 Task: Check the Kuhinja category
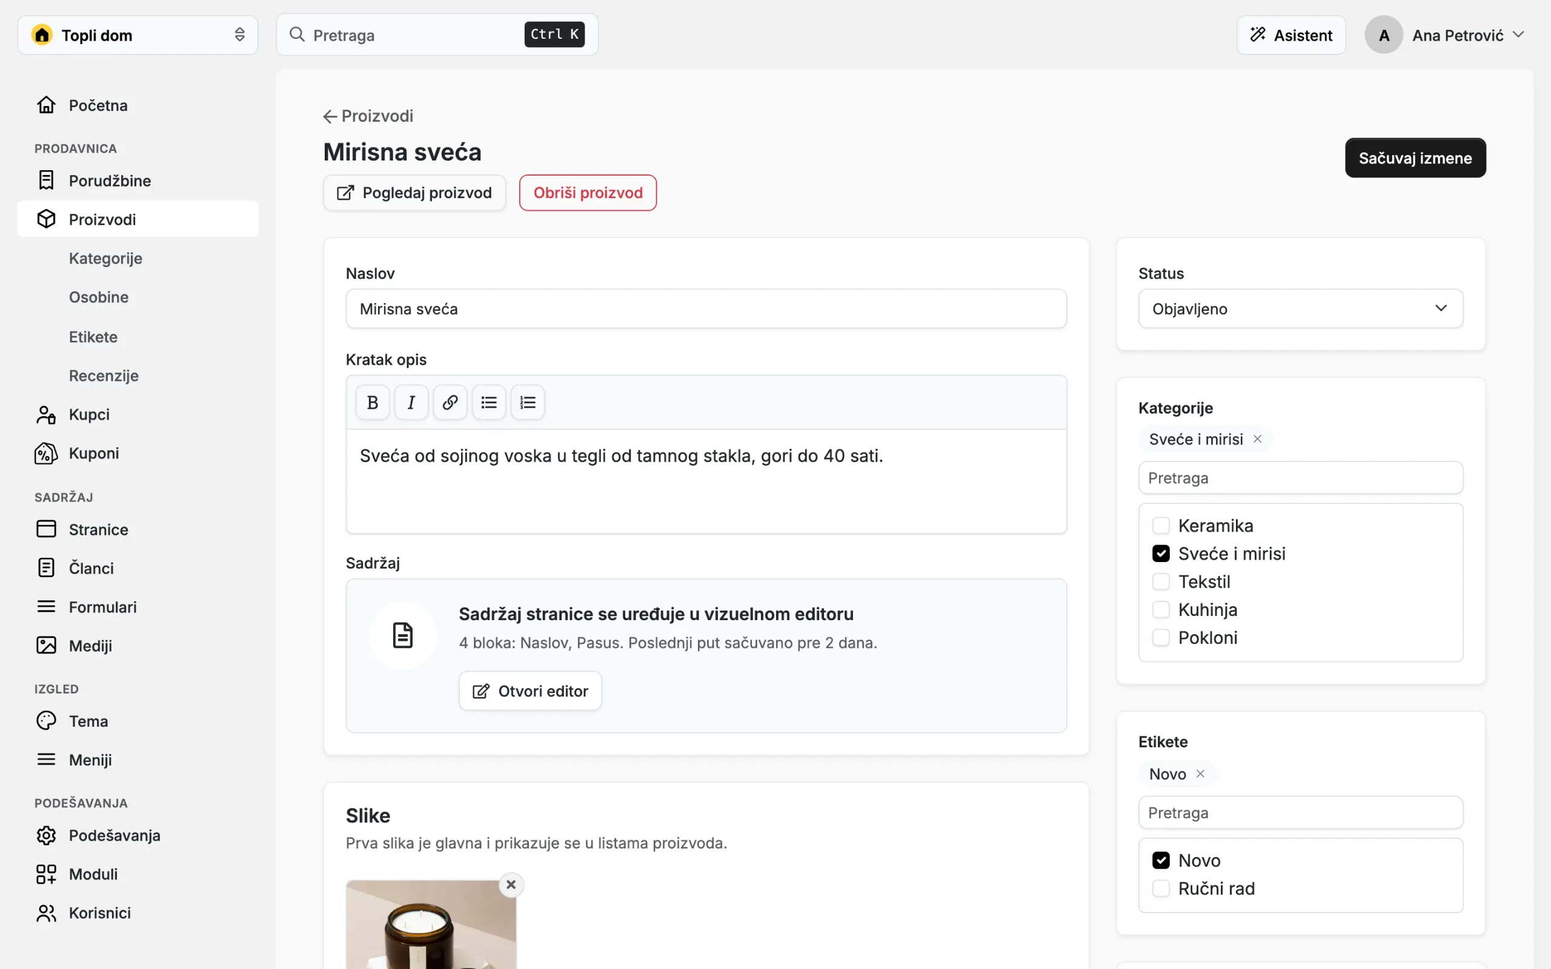(1161, 609)
